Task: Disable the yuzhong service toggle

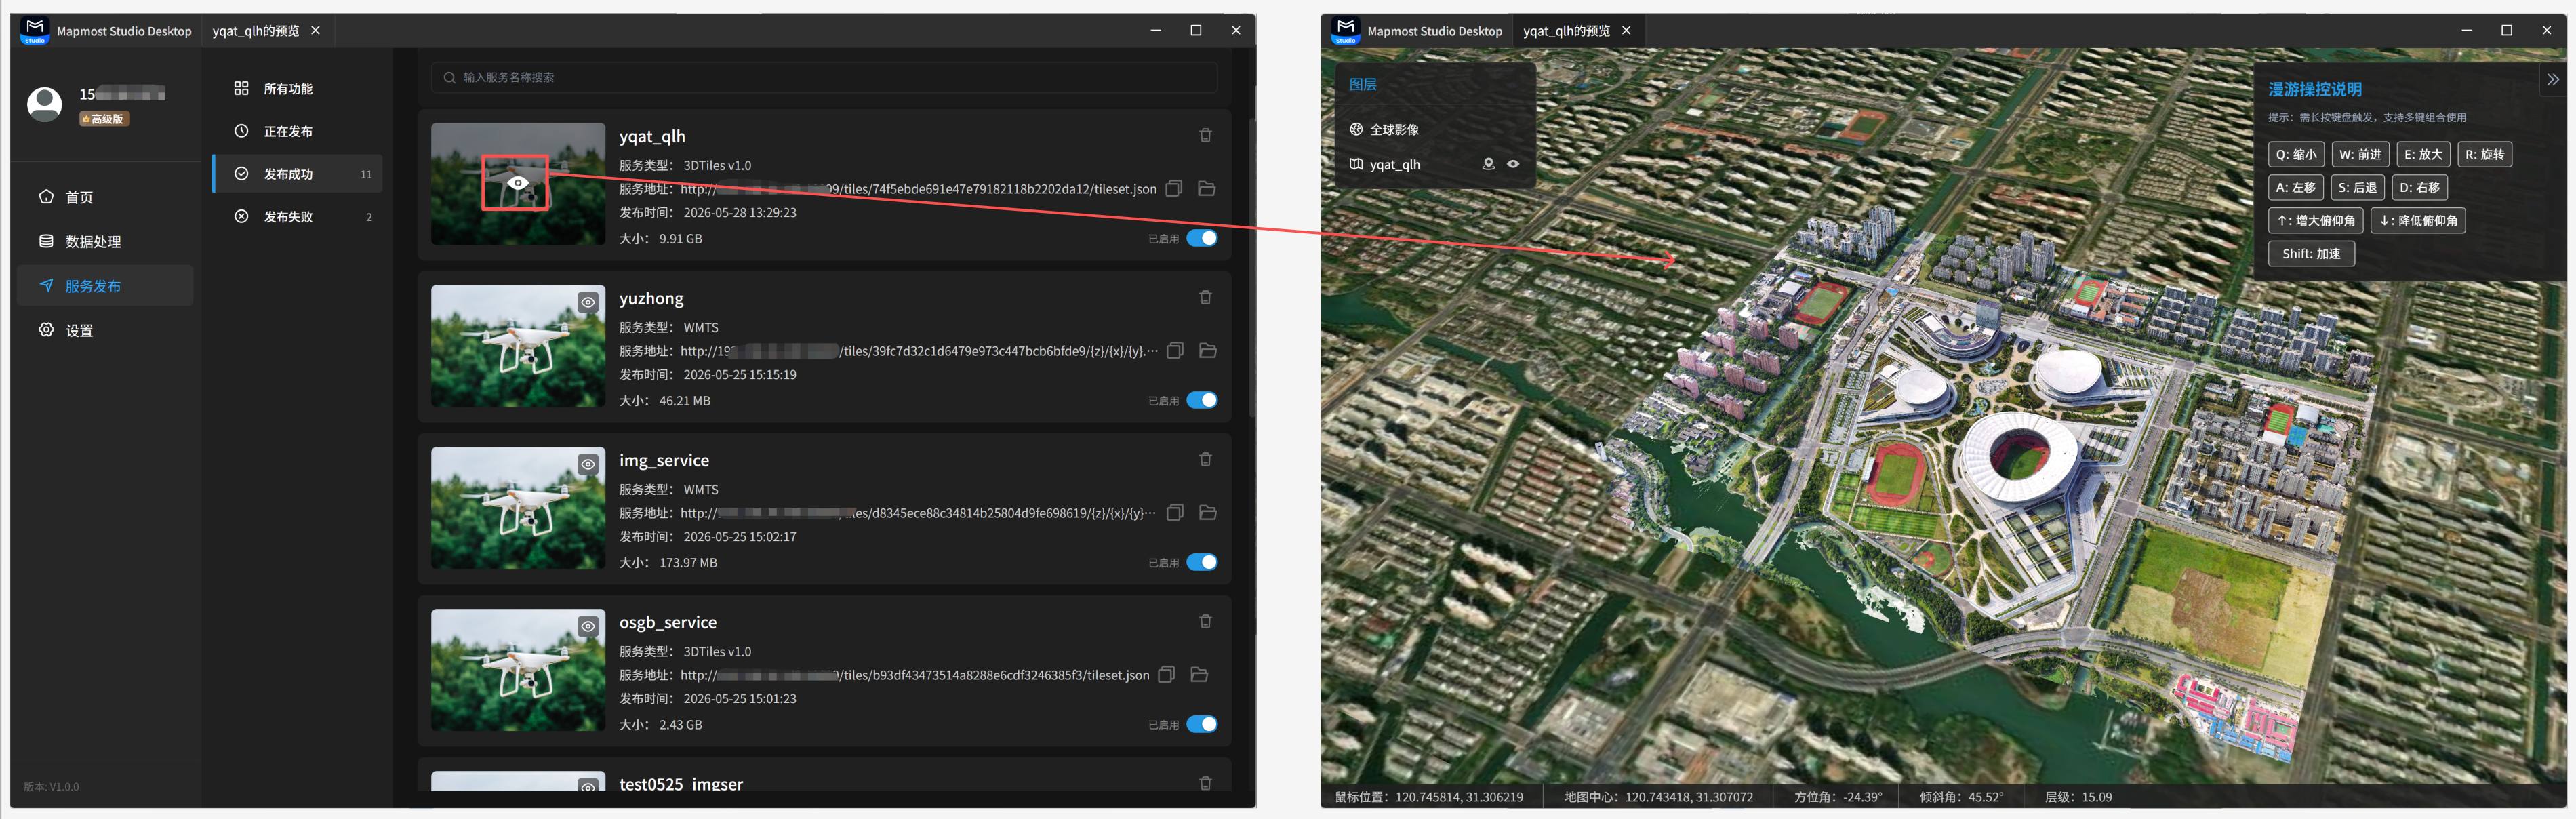Action: pos(1202,400)
